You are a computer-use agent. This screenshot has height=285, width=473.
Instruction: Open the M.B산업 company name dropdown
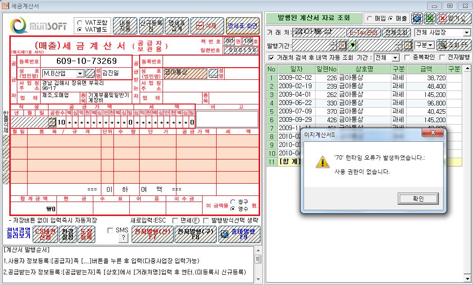coord(80,73)
